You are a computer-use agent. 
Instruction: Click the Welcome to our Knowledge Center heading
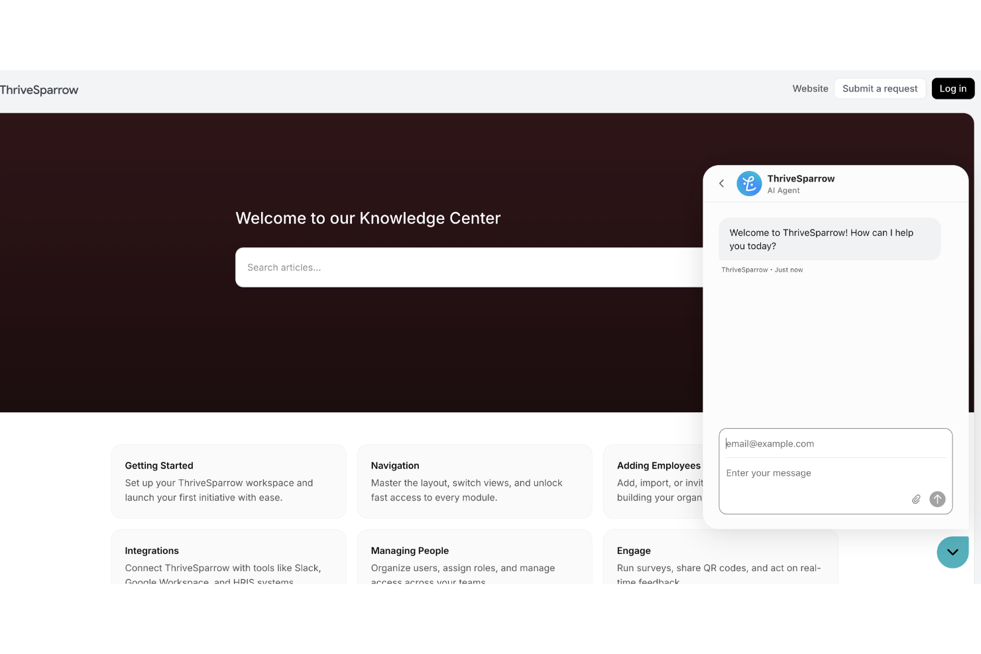click(x=368, y=219)
